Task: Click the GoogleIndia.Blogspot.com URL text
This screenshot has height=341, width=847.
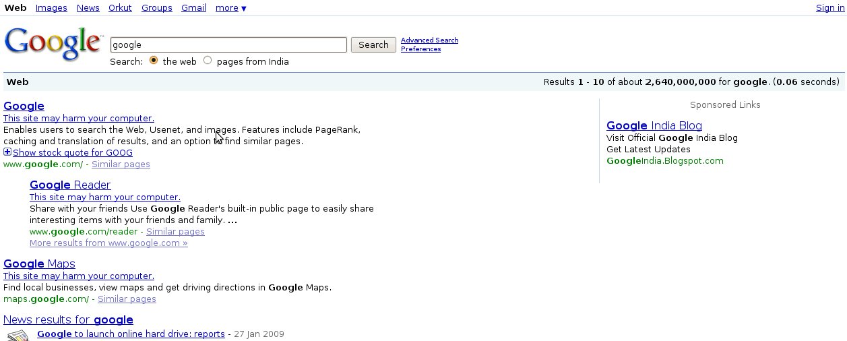Action: [x=665, y=161]
